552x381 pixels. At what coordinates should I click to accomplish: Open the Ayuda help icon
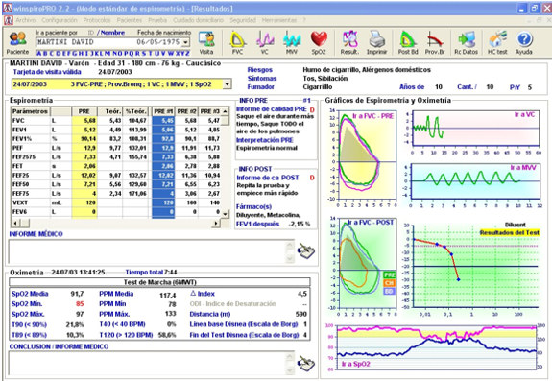click(524, 42)
